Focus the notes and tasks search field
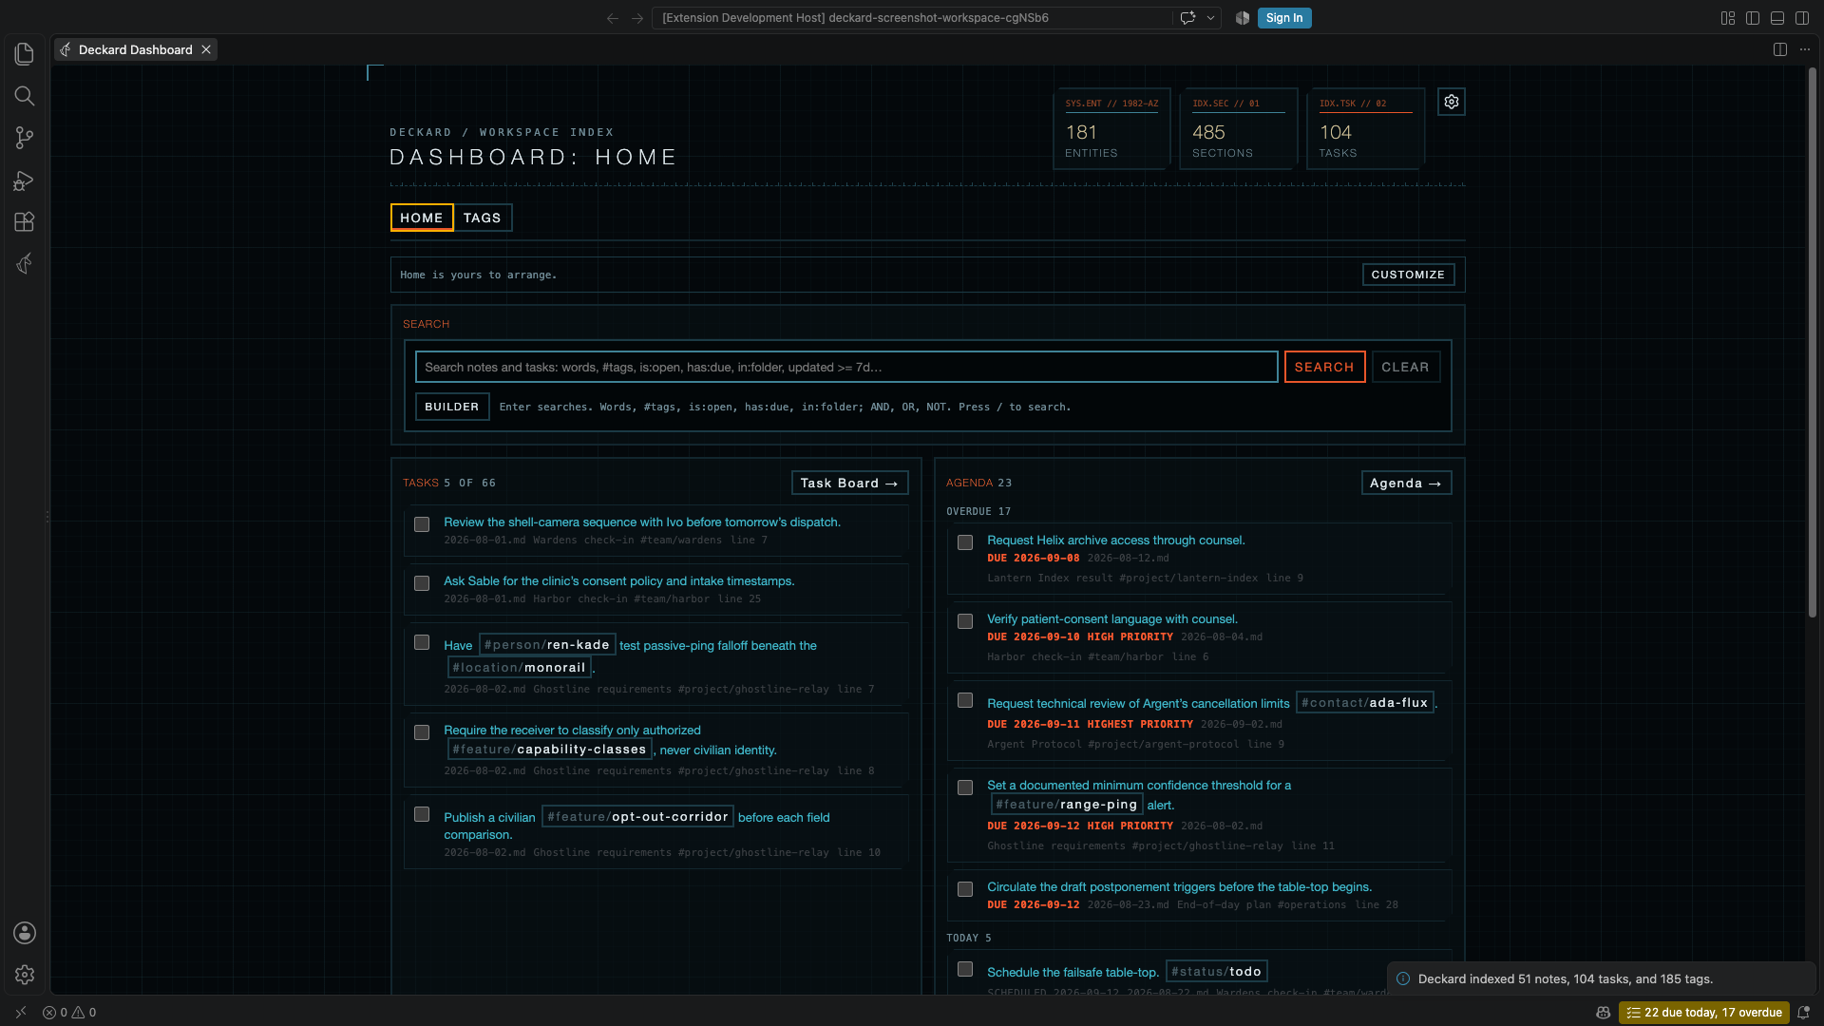The width and height of the screenshot is (1824, 1026). [845, 367]
